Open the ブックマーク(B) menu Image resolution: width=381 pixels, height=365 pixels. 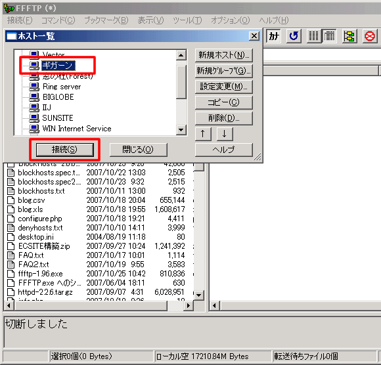tap(106, 20)
